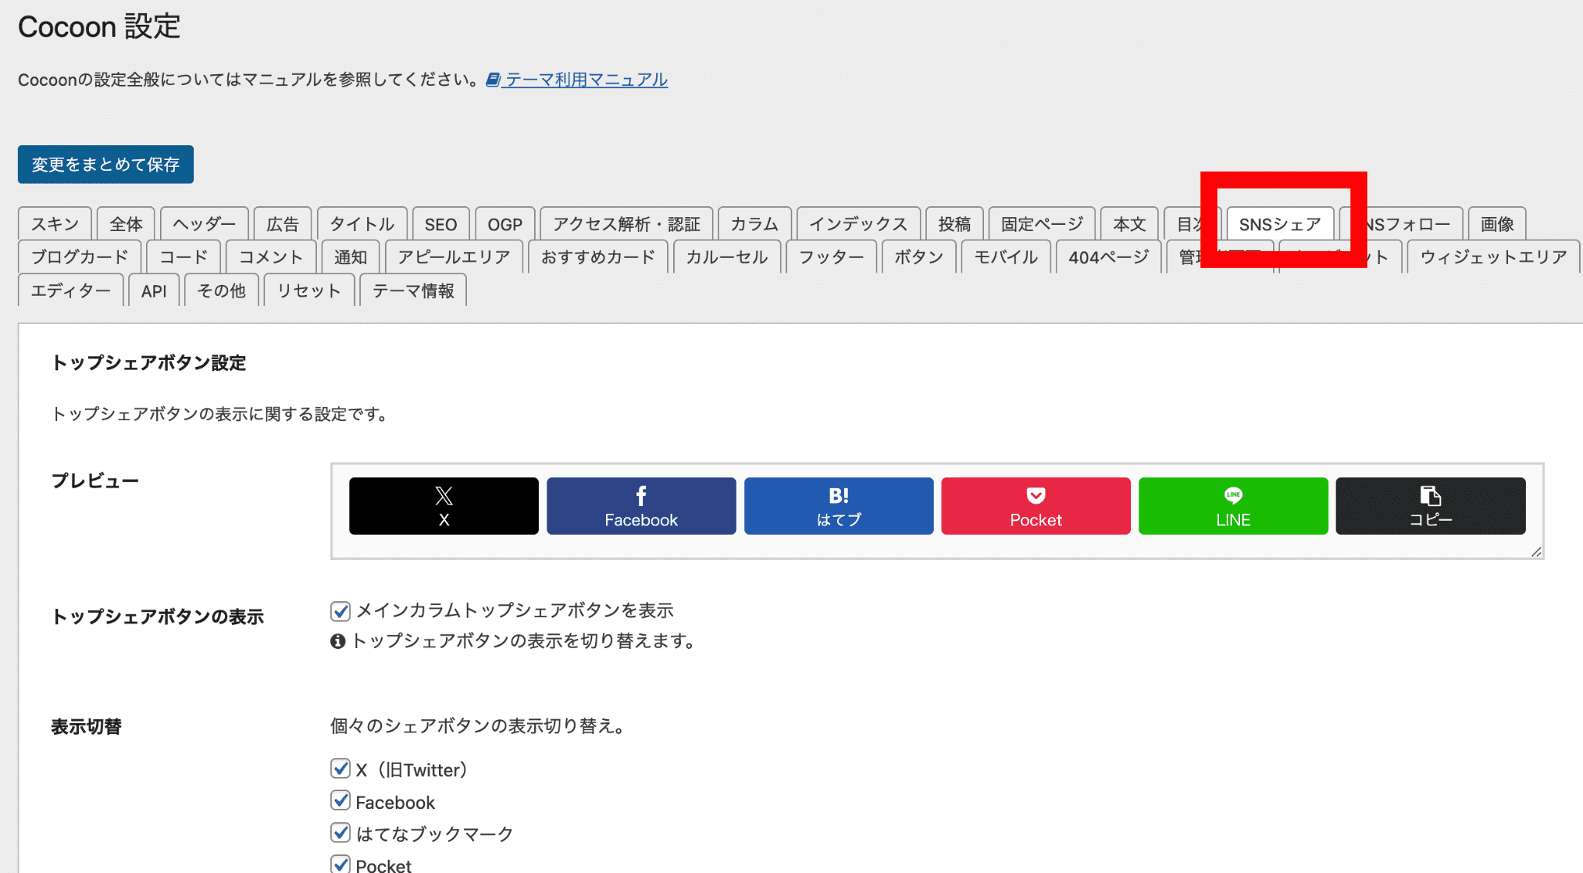Viewport: 1583px width, 873px height.
Task: Click the はてブ share button in preview
Action: pyautogui.click(x=839, y=506)
